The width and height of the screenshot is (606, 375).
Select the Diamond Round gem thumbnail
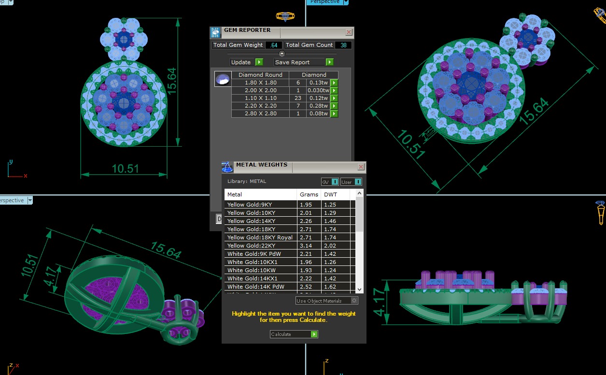223,80
